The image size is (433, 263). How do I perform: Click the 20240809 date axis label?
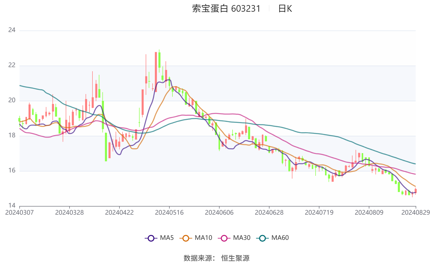[369, 213]
